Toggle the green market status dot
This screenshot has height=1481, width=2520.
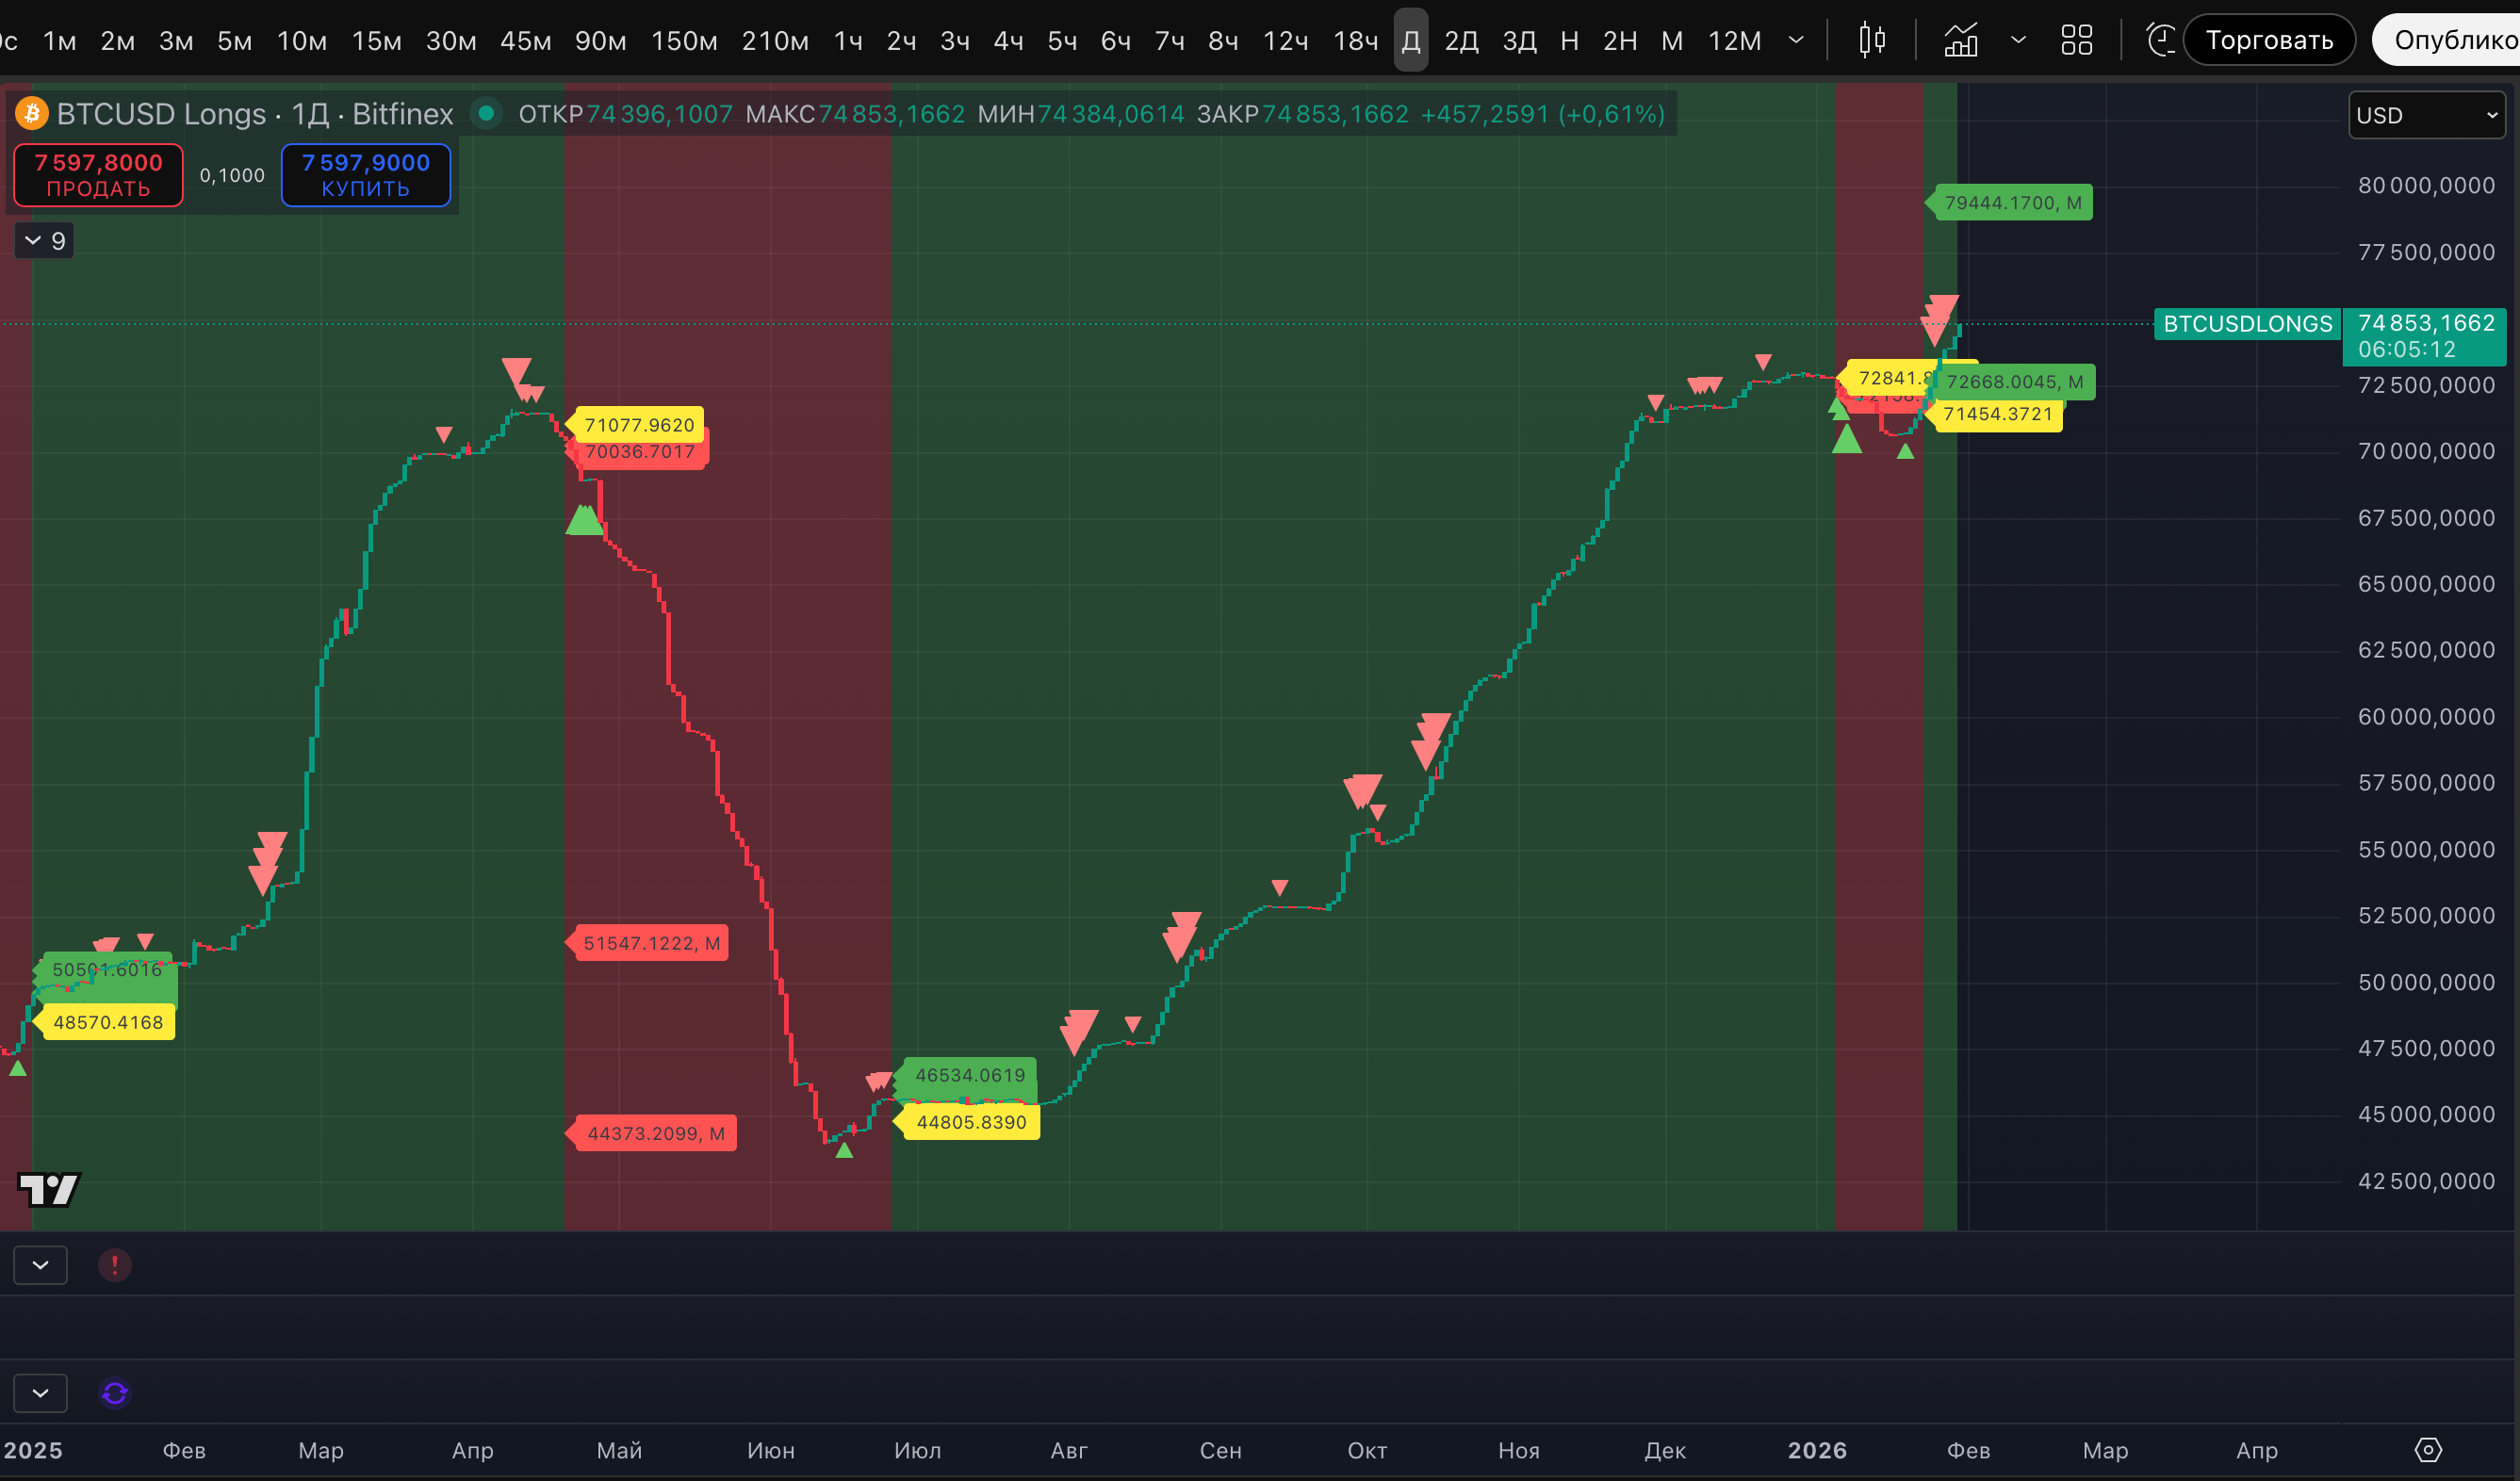point(486,114)
